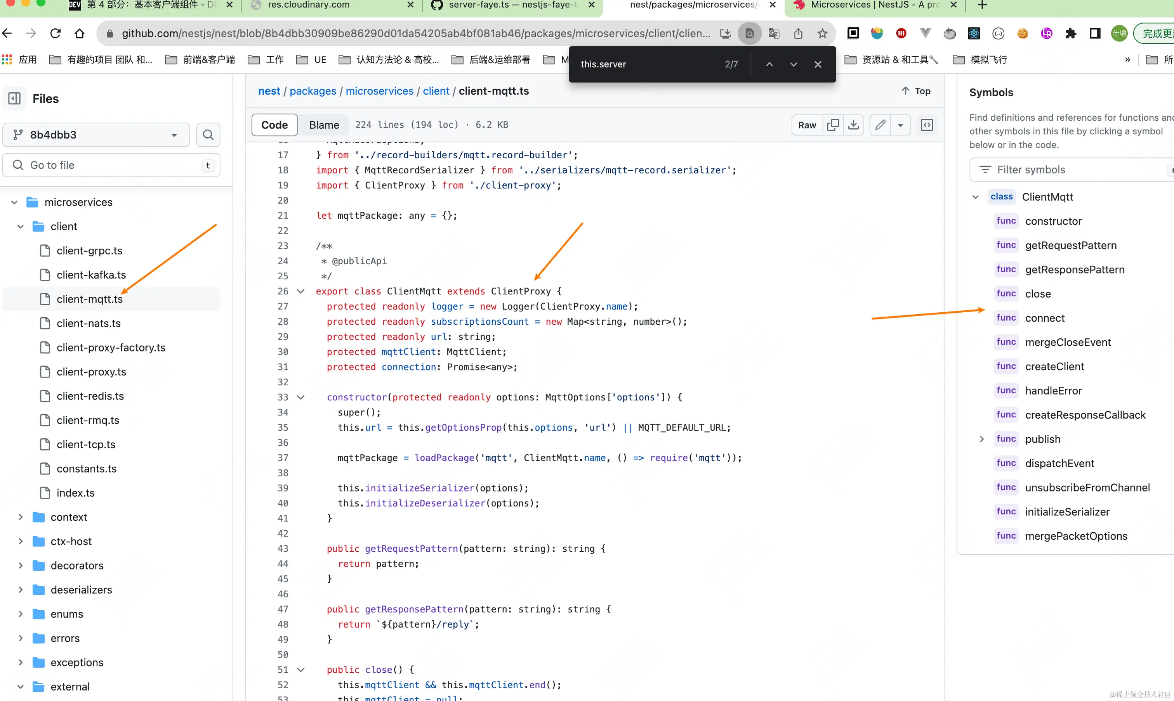Open client-proxy-factory.ts file
The height and width of the screenshot is (701, 1174).
[x=111, y=348]
